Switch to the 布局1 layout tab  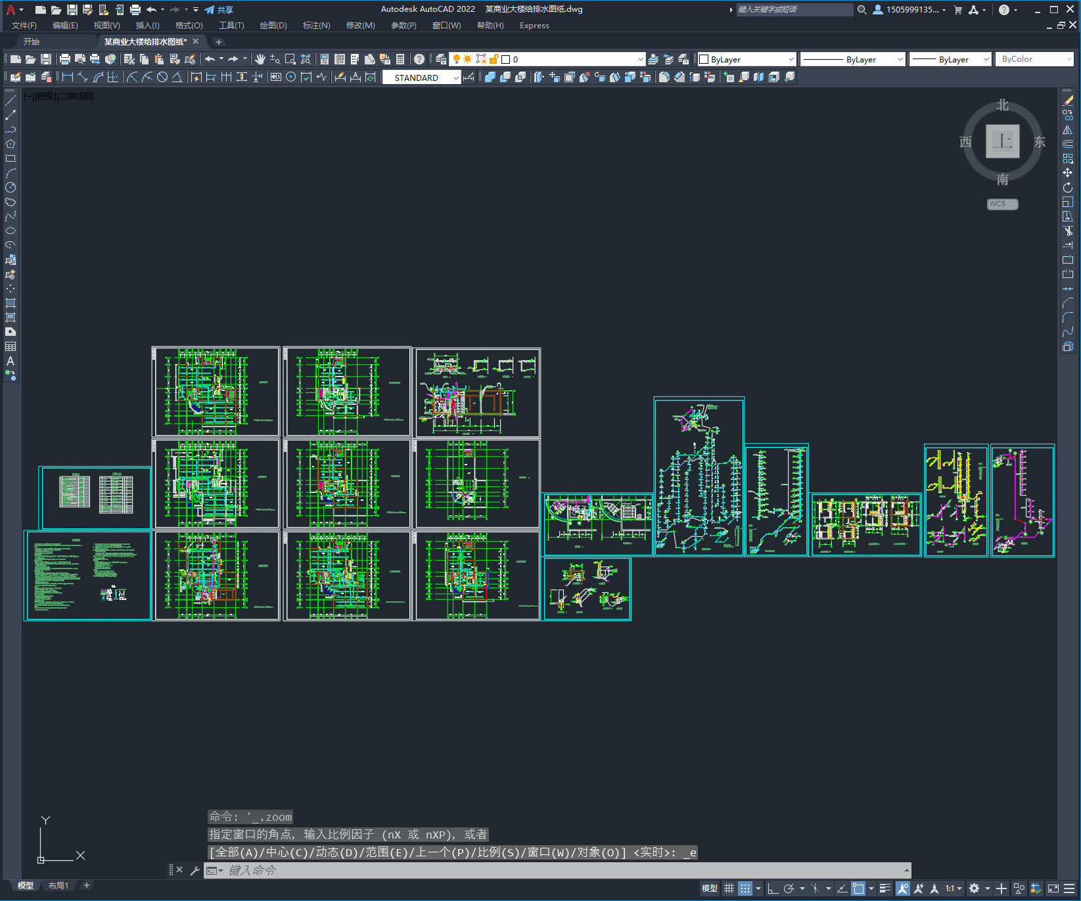tap(58, 886)
